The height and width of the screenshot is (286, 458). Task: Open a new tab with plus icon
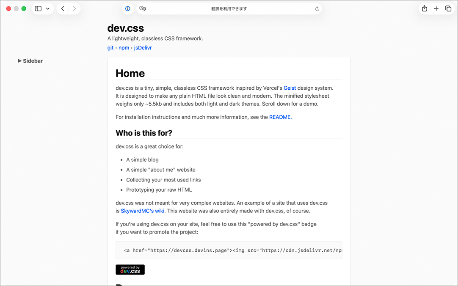click(436, 9)
